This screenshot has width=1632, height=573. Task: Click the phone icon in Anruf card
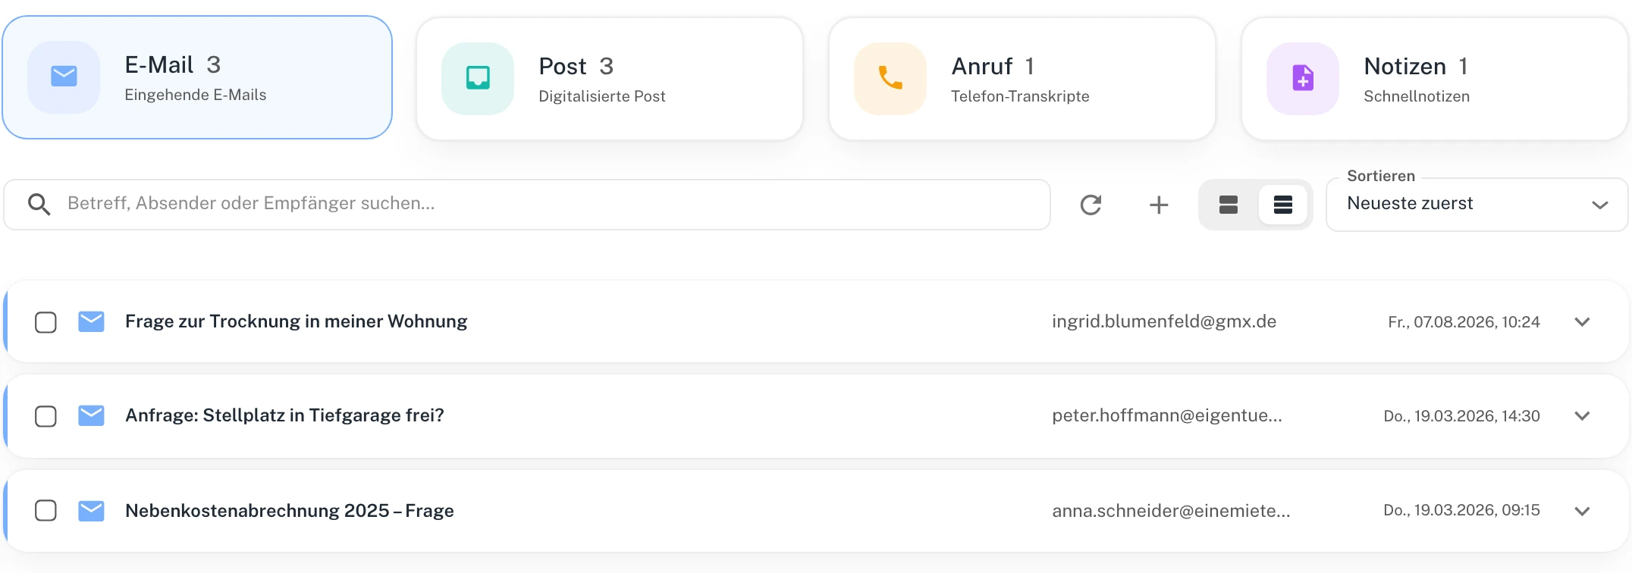(890, 78)
